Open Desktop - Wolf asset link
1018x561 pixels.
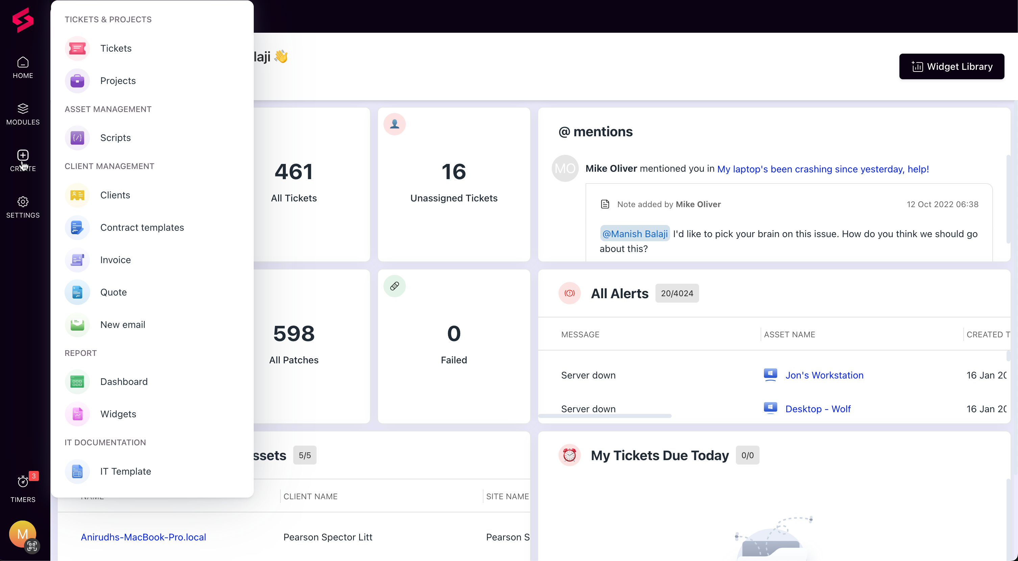(818, 409)
